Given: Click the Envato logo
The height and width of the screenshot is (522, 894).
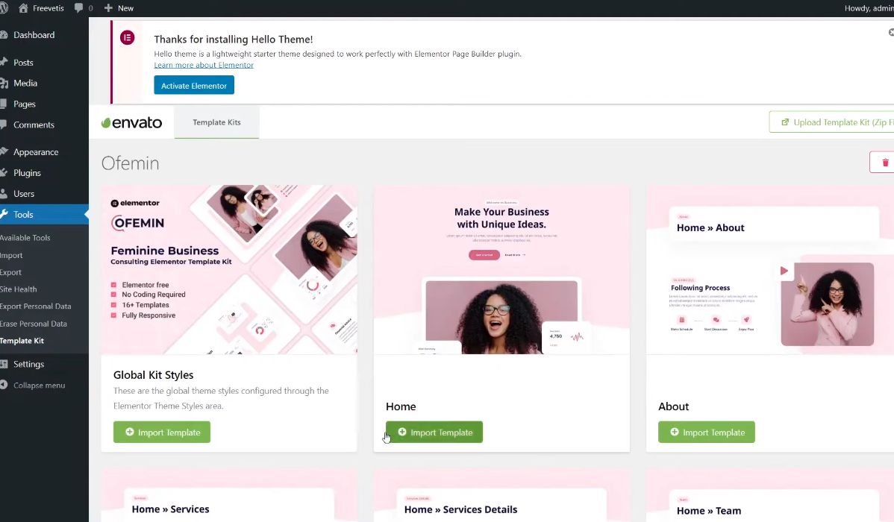Looking at the screenshot, I should point(131,122).
